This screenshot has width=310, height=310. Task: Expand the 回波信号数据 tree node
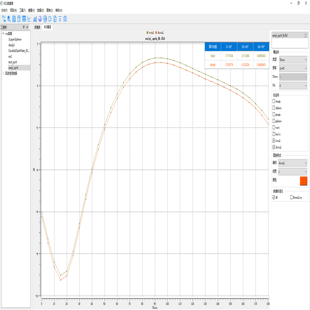3,73
